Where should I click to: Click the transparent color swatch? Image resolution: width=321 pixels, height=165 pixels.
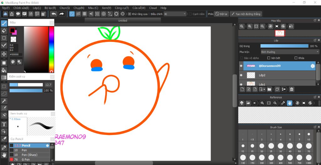point(13,39)
